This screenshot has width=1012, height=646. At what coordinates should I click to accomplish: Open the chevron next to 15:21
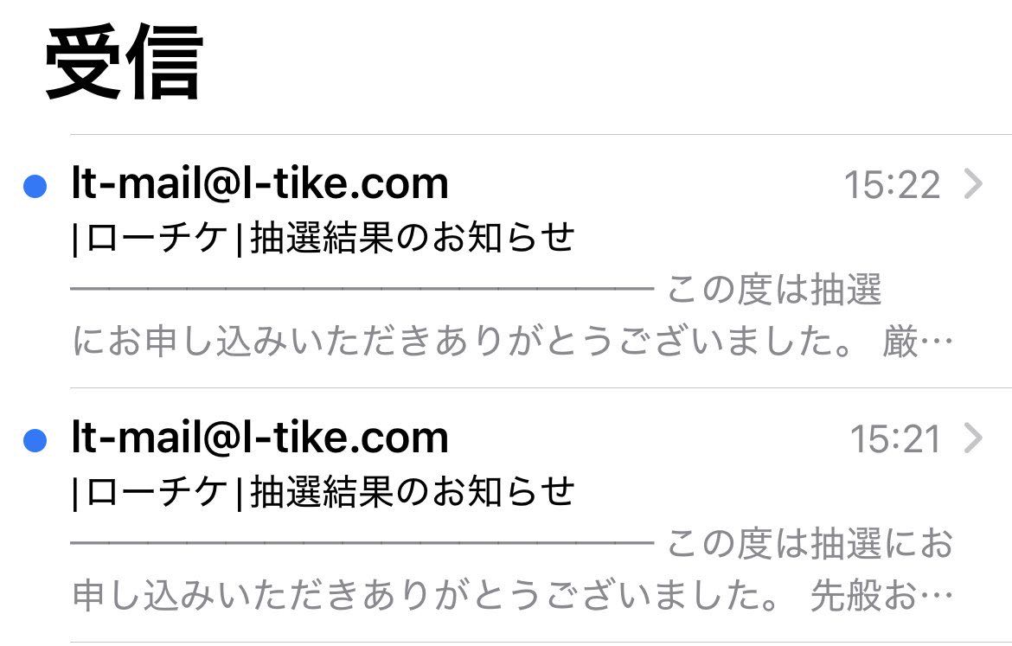pyautogui.click(x=973, y=439)
